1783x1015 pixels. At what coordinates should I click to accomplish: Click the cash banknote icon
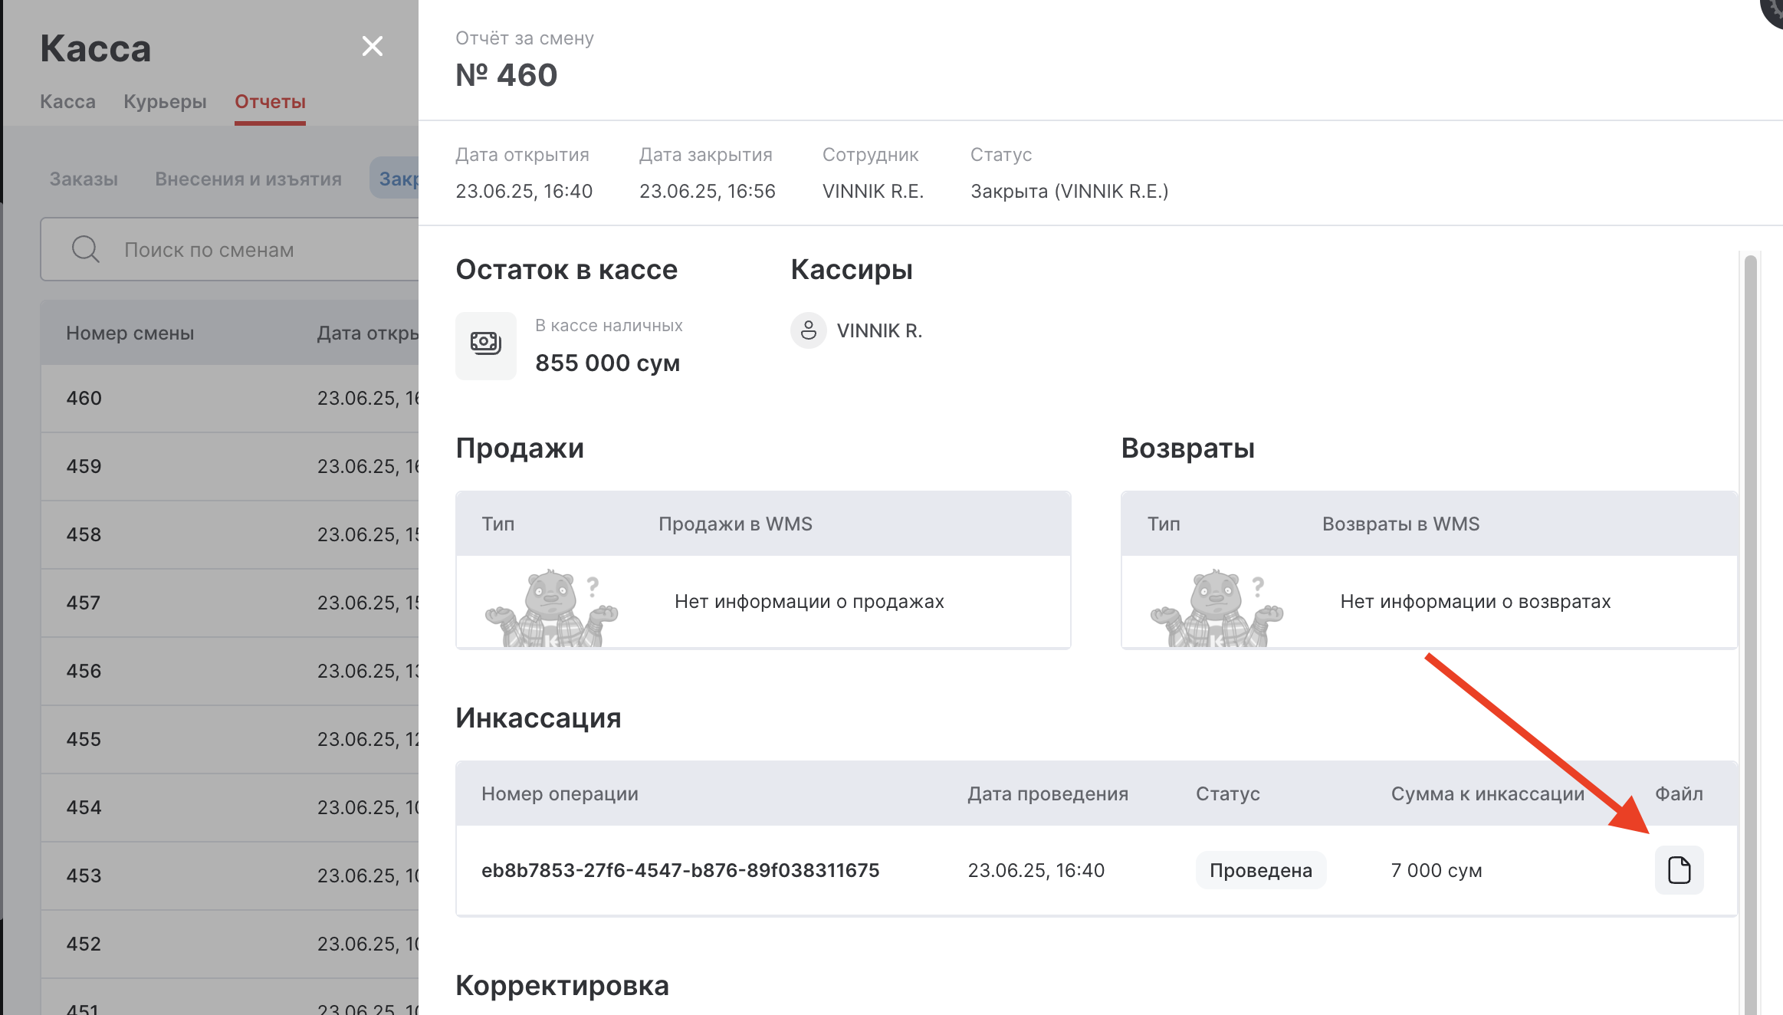[486, 344]
